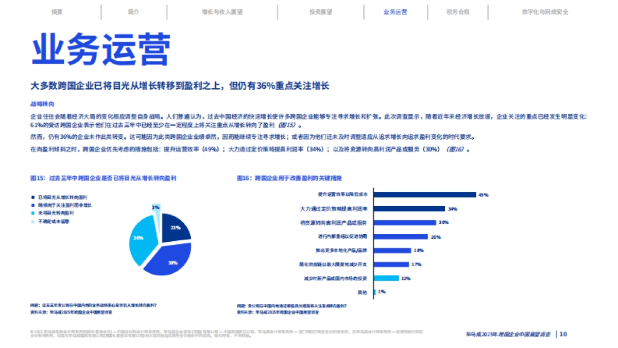
Task: Switch to the 摘要 tab
Action: 58,12
